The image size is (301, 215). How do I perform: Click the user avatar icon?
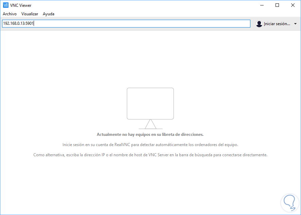[x=259, y=24]
